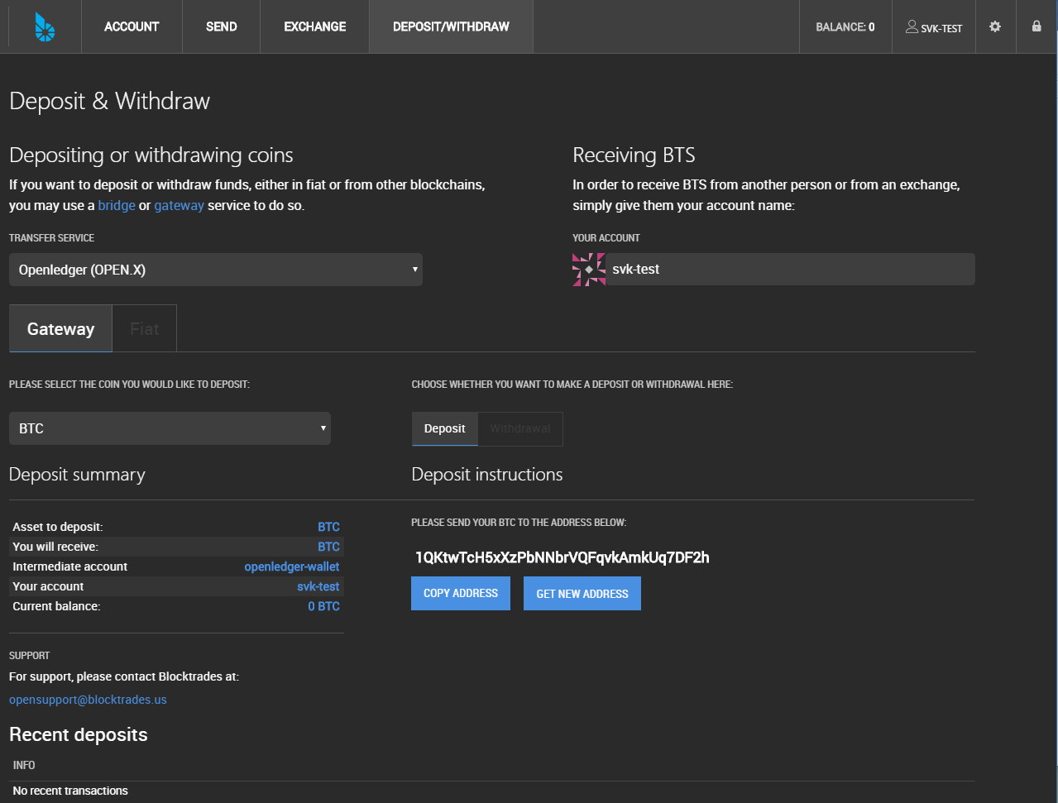Screen dimensions: 1058x803
Task: Switch to Deposit mode
Action: [x=445, y=428]
